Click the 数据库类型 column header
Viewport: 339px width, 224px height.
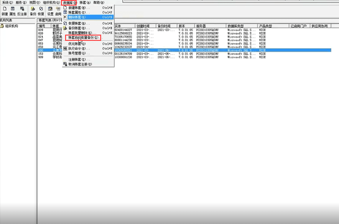[x=242, y=26]
